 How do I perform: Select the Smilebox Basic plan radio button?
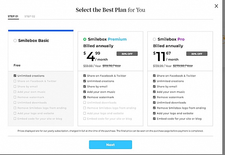(15, 40)
